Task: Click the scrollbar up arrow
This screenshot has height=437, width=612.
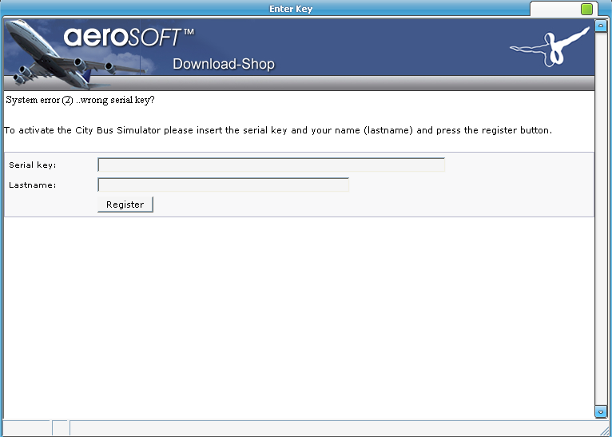Action: 601,26
